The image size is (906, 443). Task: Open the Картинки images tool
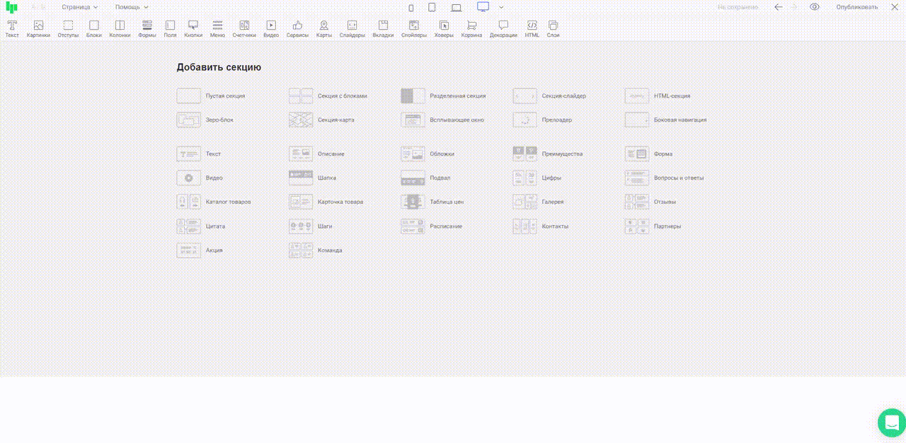(x=38, y=28)
